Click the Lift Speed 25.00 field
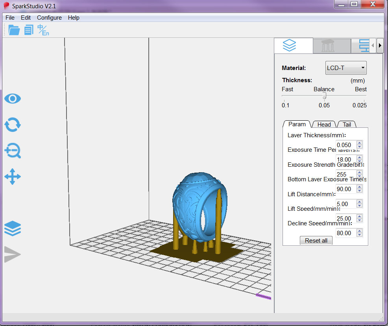This screenshot has width=388, height=326. 346,218
